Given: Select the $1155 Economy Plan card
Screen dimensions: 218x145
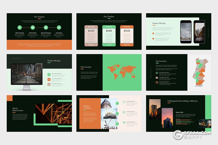Looking at the screenshot, I should (91, 36).
